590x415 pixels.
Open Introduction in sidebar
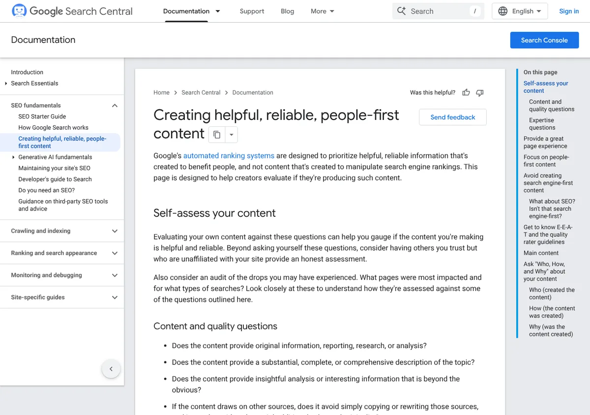click(x=27, y=72)
